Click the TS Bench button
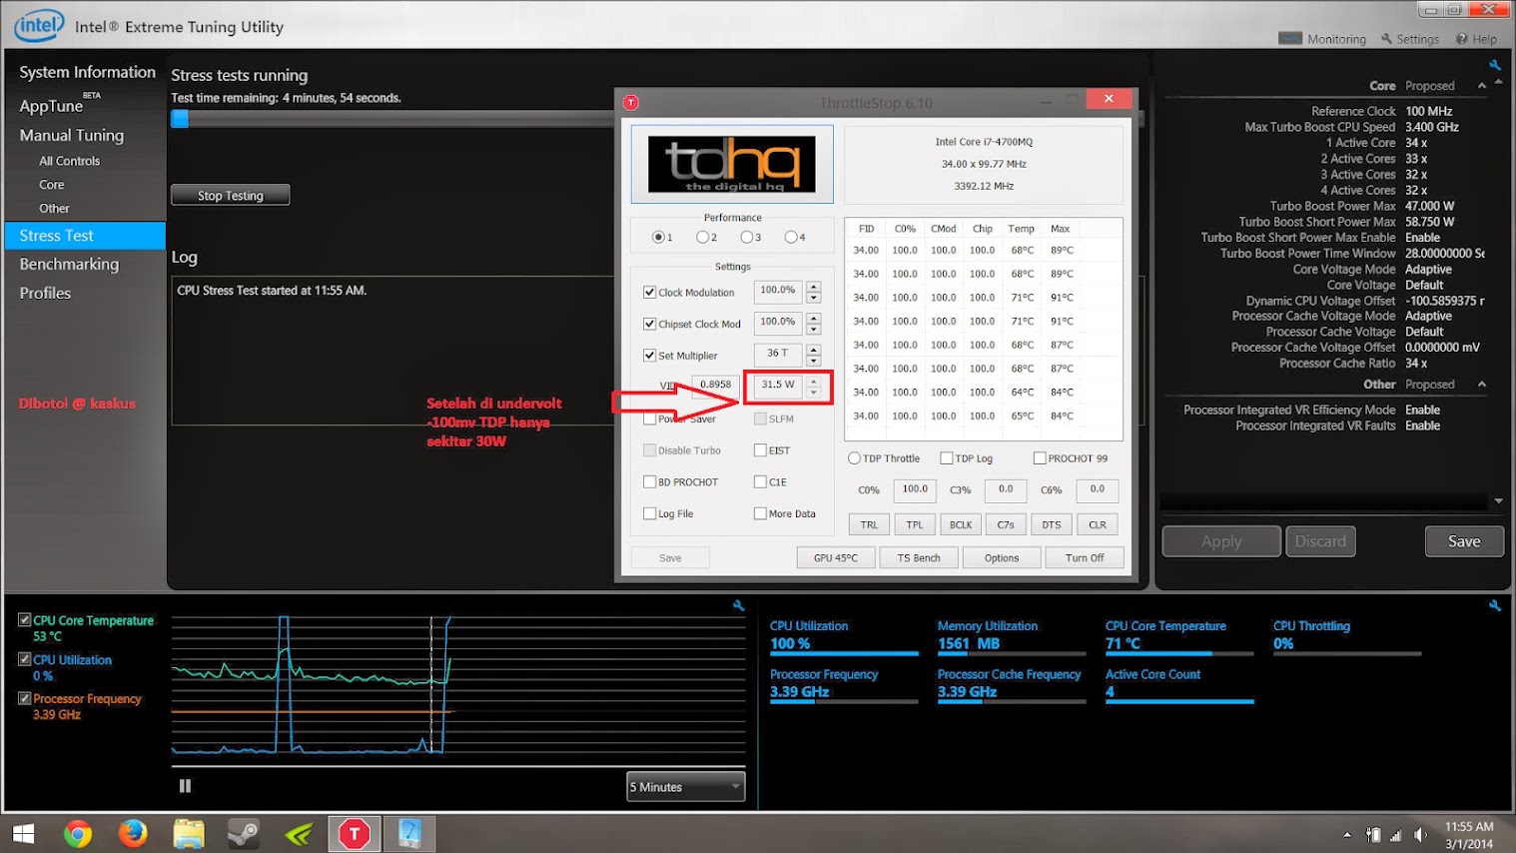Screen dimensions: 1516x853 pyautogui.click(x=919, y=558)
